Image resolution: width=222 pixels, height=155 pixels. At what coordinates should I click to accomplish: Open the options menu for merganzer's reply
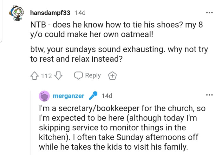click(x=209, y=95)
